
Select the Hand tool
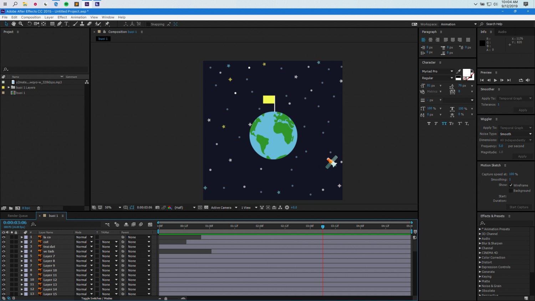(x=14, y=24)
